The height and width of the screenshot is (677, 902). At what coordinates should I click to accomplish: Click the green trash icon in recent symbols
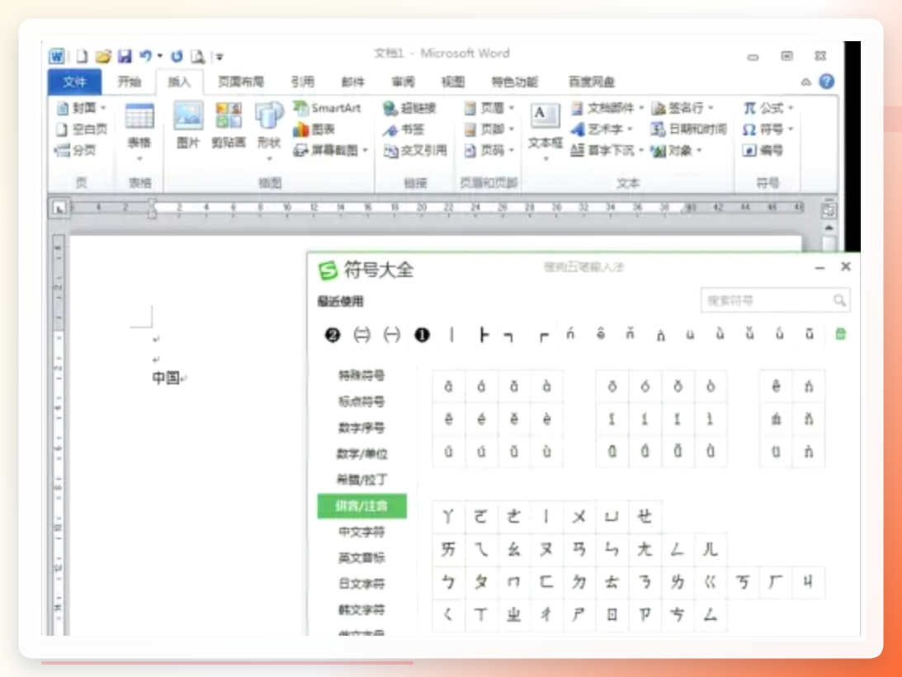[x=840, y=334]
